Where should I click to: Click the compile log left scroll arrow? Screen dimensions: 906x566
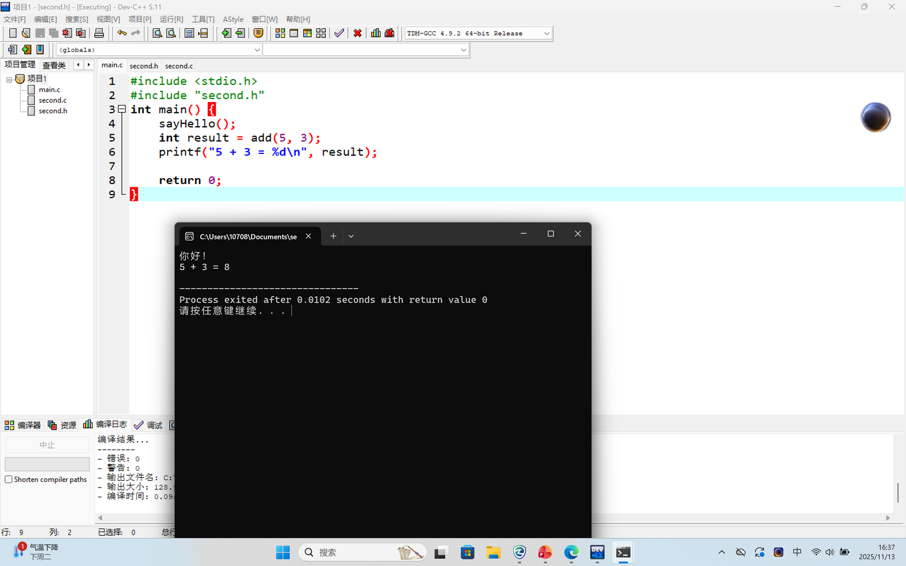100,518
